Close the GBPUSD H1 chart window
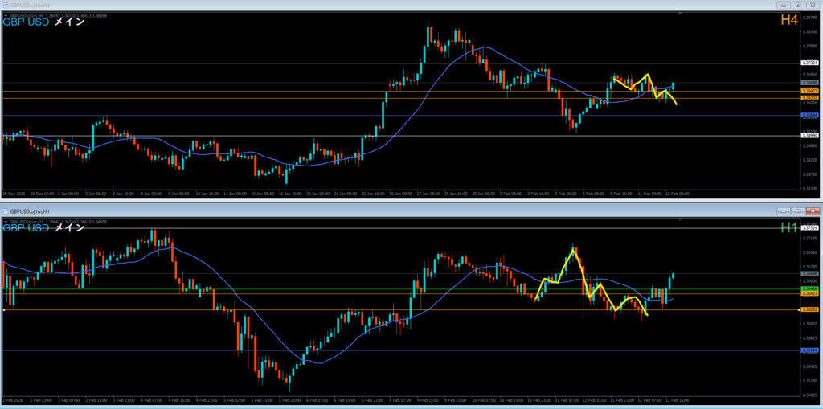Screen dimensions: 823x409 (813, 211)
